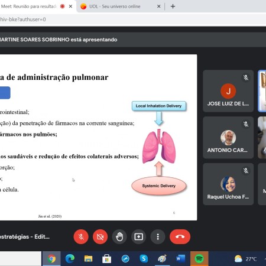
Task: Click muted mic icon on ANTONIO CAR tile
Action: click(x=246, y=124)
